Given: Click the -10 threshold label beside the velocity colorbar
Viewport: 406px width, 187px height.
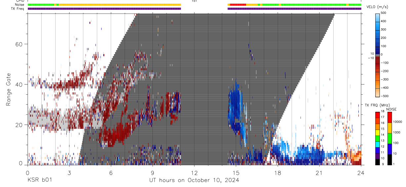Looking at the screenshot, I should [x=371, y=58].
